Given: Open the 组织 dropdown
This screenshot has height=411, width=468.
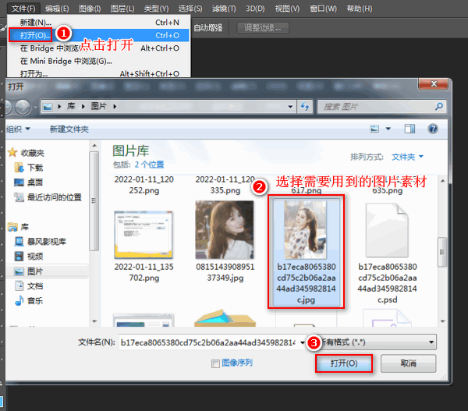Looking at the screenshot, I should click(18, 129).
